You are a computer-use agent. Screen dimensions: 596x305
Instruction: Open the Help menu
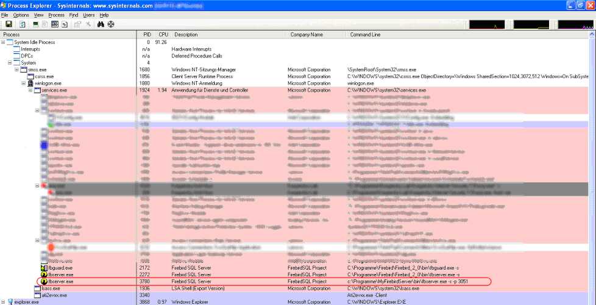click(104, 15)
